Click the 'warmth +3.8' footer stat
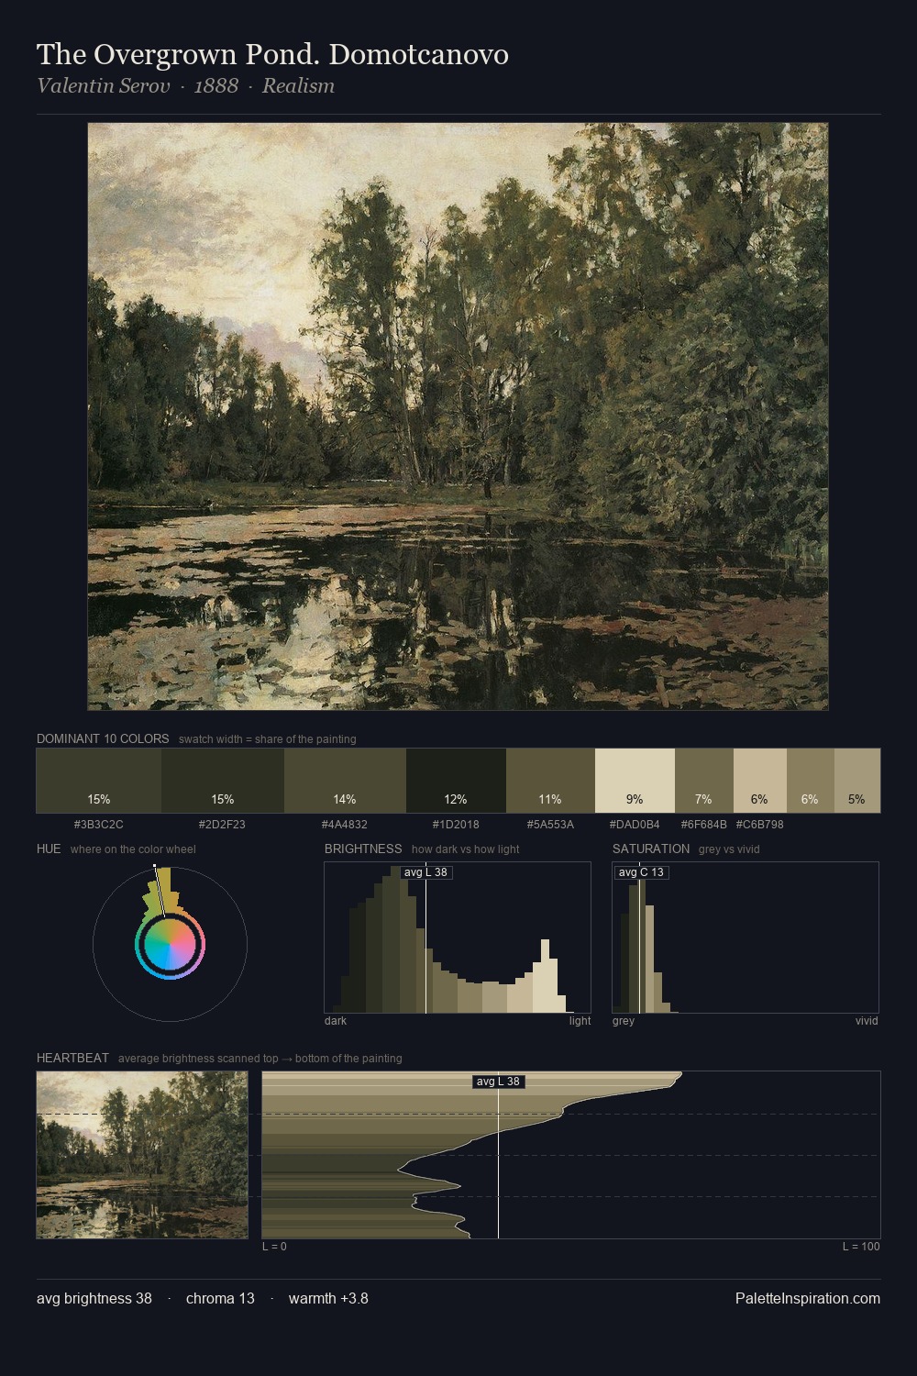 click(x=328, y=1299)
